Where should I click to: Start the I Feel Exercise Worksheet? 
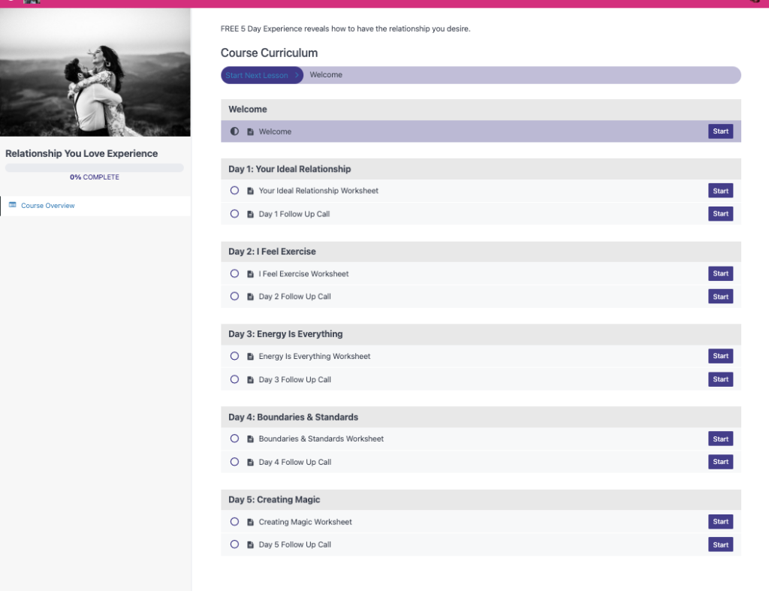pyautogui.click(x=720, y=273)
